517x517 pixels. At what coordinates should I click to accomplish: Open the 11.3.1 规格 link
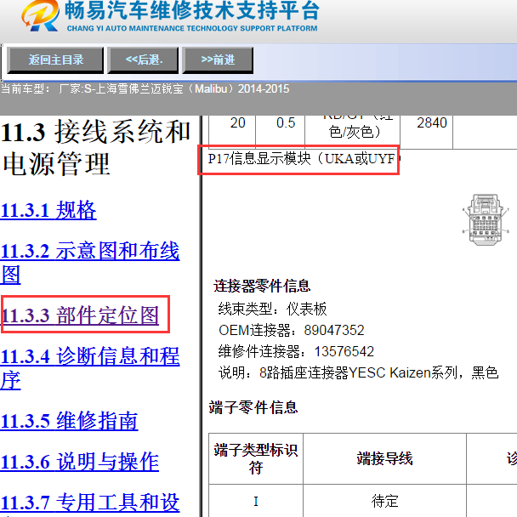[x=48, y=210]
